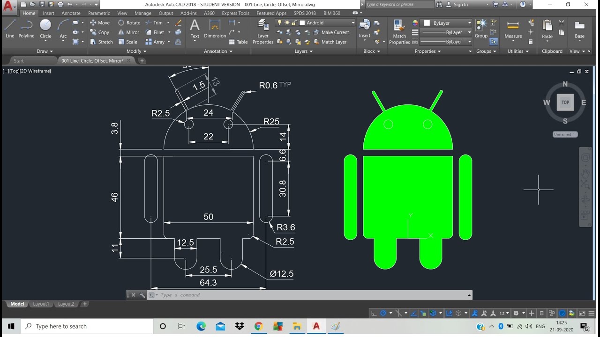Toggle annotation visibility in status bar
The height and width of the screenshot is (337, 600).
[x=474, y=314]
